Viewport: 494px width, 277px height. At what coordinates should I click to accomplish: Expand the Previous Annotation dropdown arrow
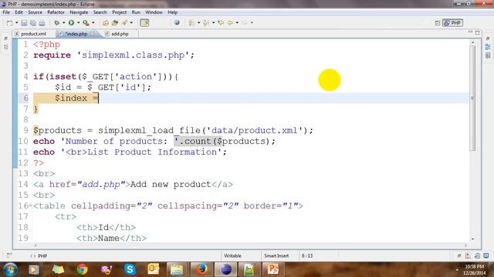tap(213, 22)
